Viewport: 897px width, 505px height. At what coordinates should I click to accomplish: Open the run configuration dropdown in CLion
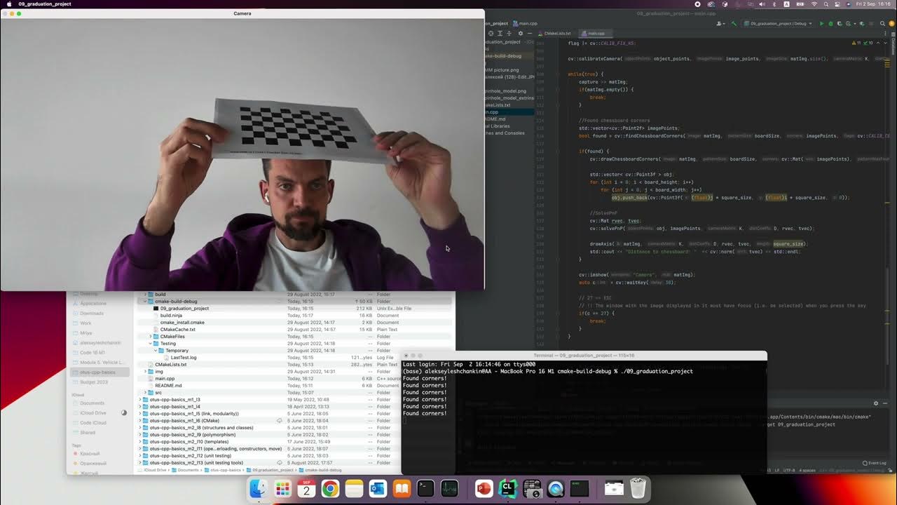(x=779, y=23)
